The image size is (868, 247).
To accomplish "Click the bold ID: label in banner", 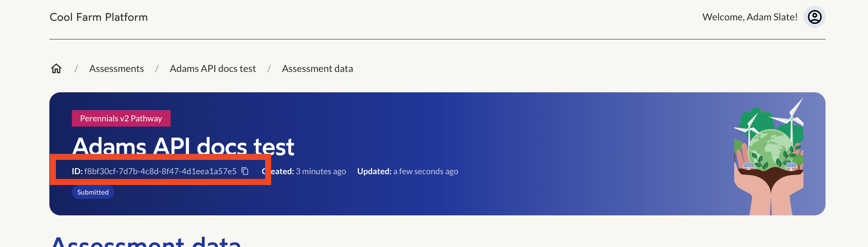I will pos(77,171).
